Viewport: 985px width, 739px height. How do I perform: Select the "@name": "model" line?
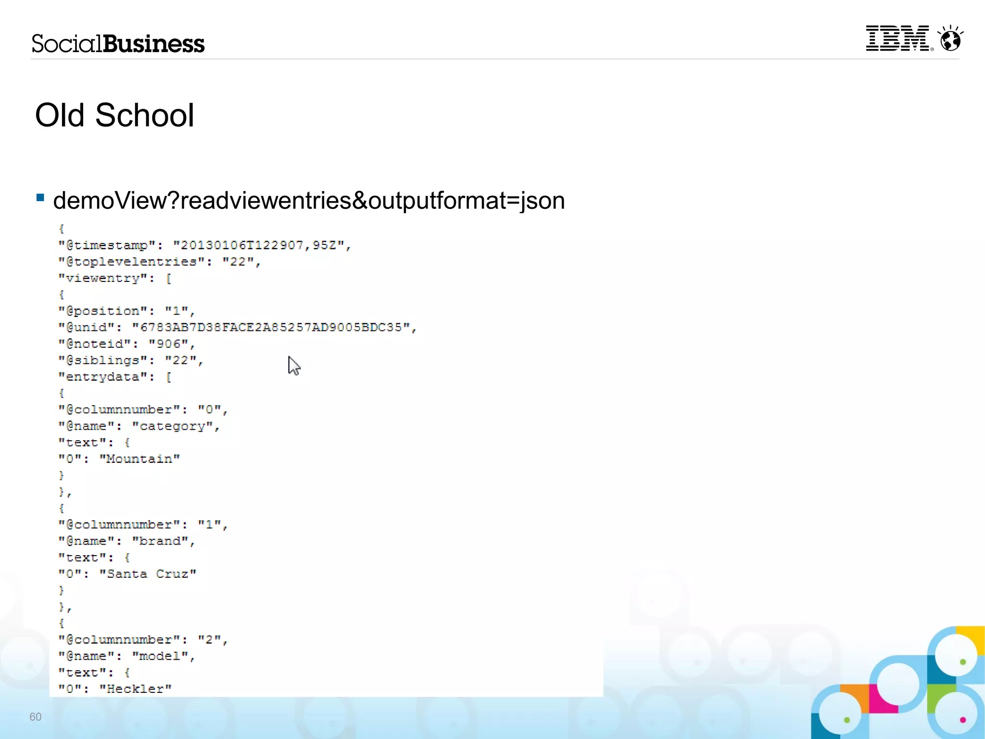coord(126,656)
